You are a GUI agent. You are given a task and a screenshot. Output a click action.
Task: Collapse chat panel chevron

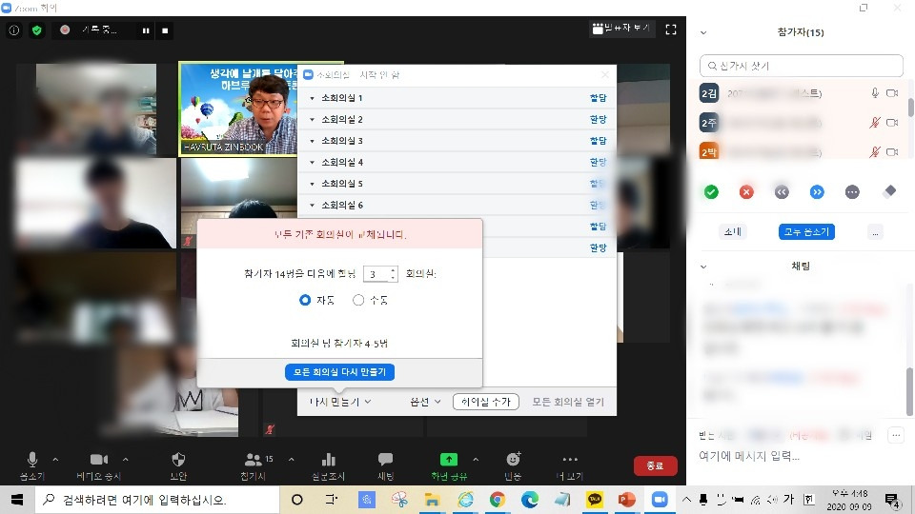coord(703,267)
